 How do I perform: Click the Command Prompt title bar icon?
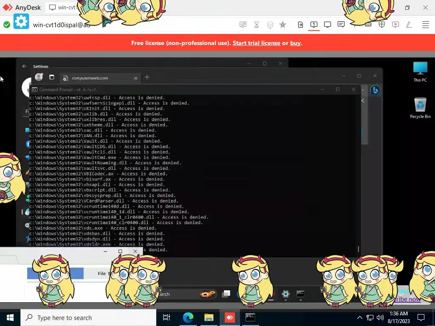click(x=34, y=90)
